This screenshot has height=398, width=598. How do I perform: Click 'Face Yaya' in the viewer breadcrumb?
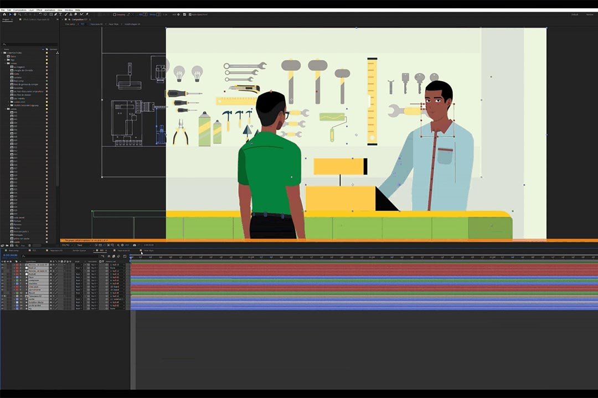tap(114, 24)
